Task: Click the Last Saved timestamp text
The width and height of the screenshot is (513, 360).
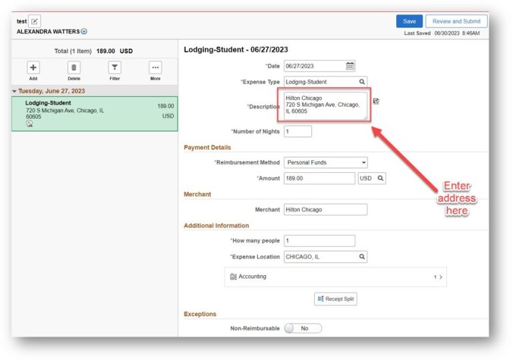Action: [442, 33]
